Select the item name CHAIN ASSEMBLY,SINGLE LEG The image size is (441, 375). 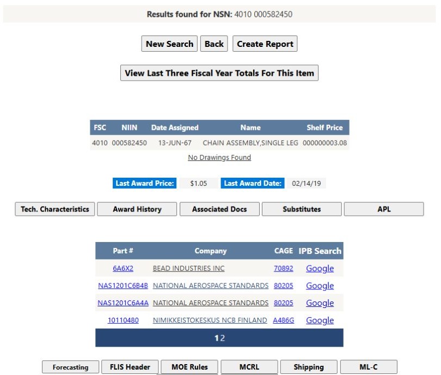tap(250, 143)
